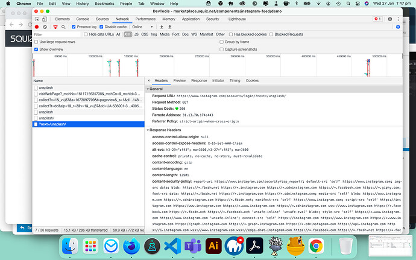Show the Cookies tab of request
The height and width of the screenshot is (260, 416).
coord(252,80)
